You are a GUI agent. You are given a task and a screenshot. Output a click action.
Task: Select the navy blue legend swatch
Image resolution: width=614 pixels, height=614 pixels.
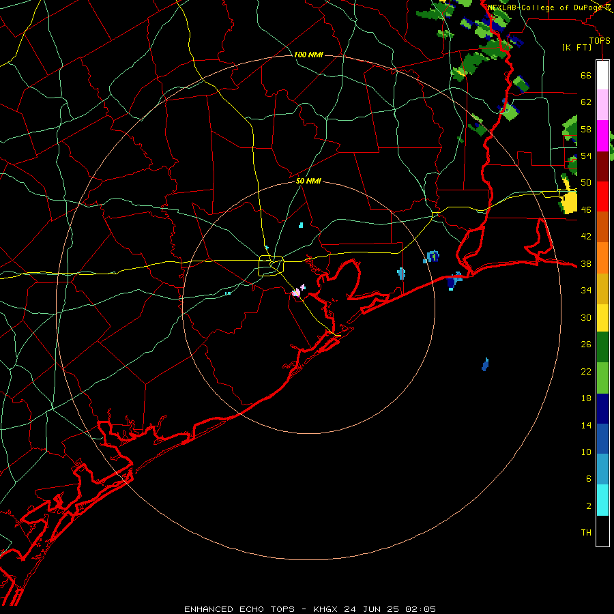tap(602, 409)
